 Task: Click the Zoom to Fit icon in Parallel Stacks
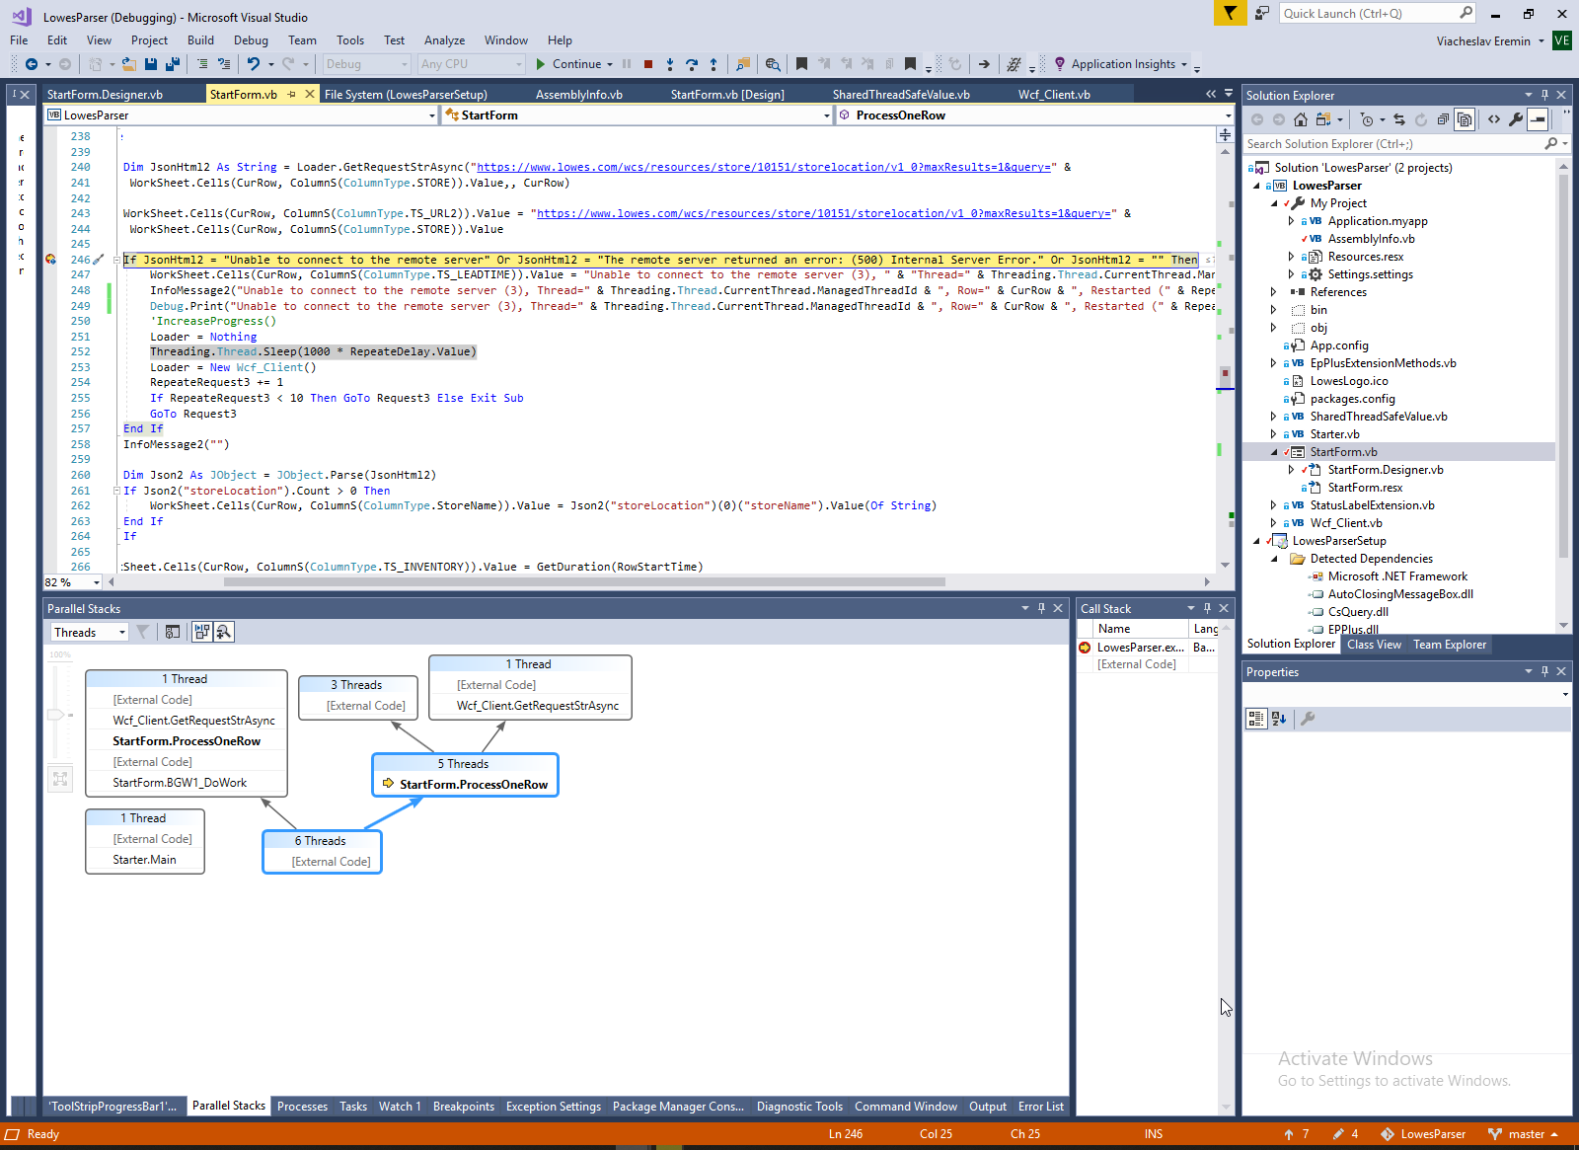60,779
